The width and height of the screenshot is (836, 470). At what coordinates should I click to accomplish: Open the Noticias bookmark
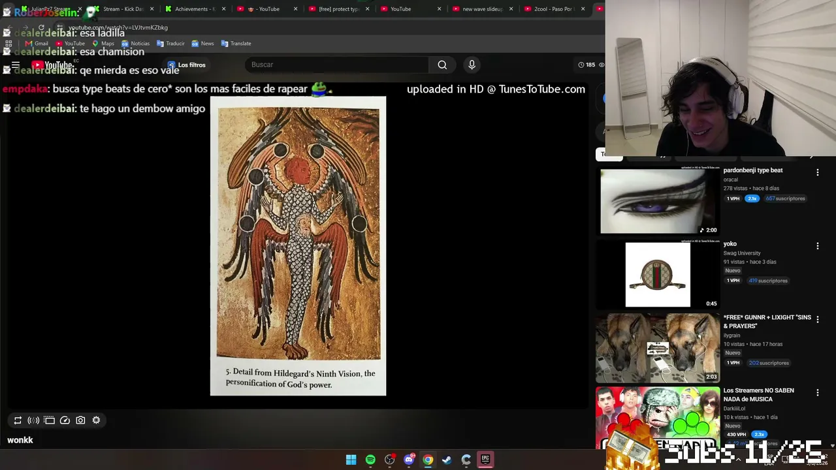(135, 44)
